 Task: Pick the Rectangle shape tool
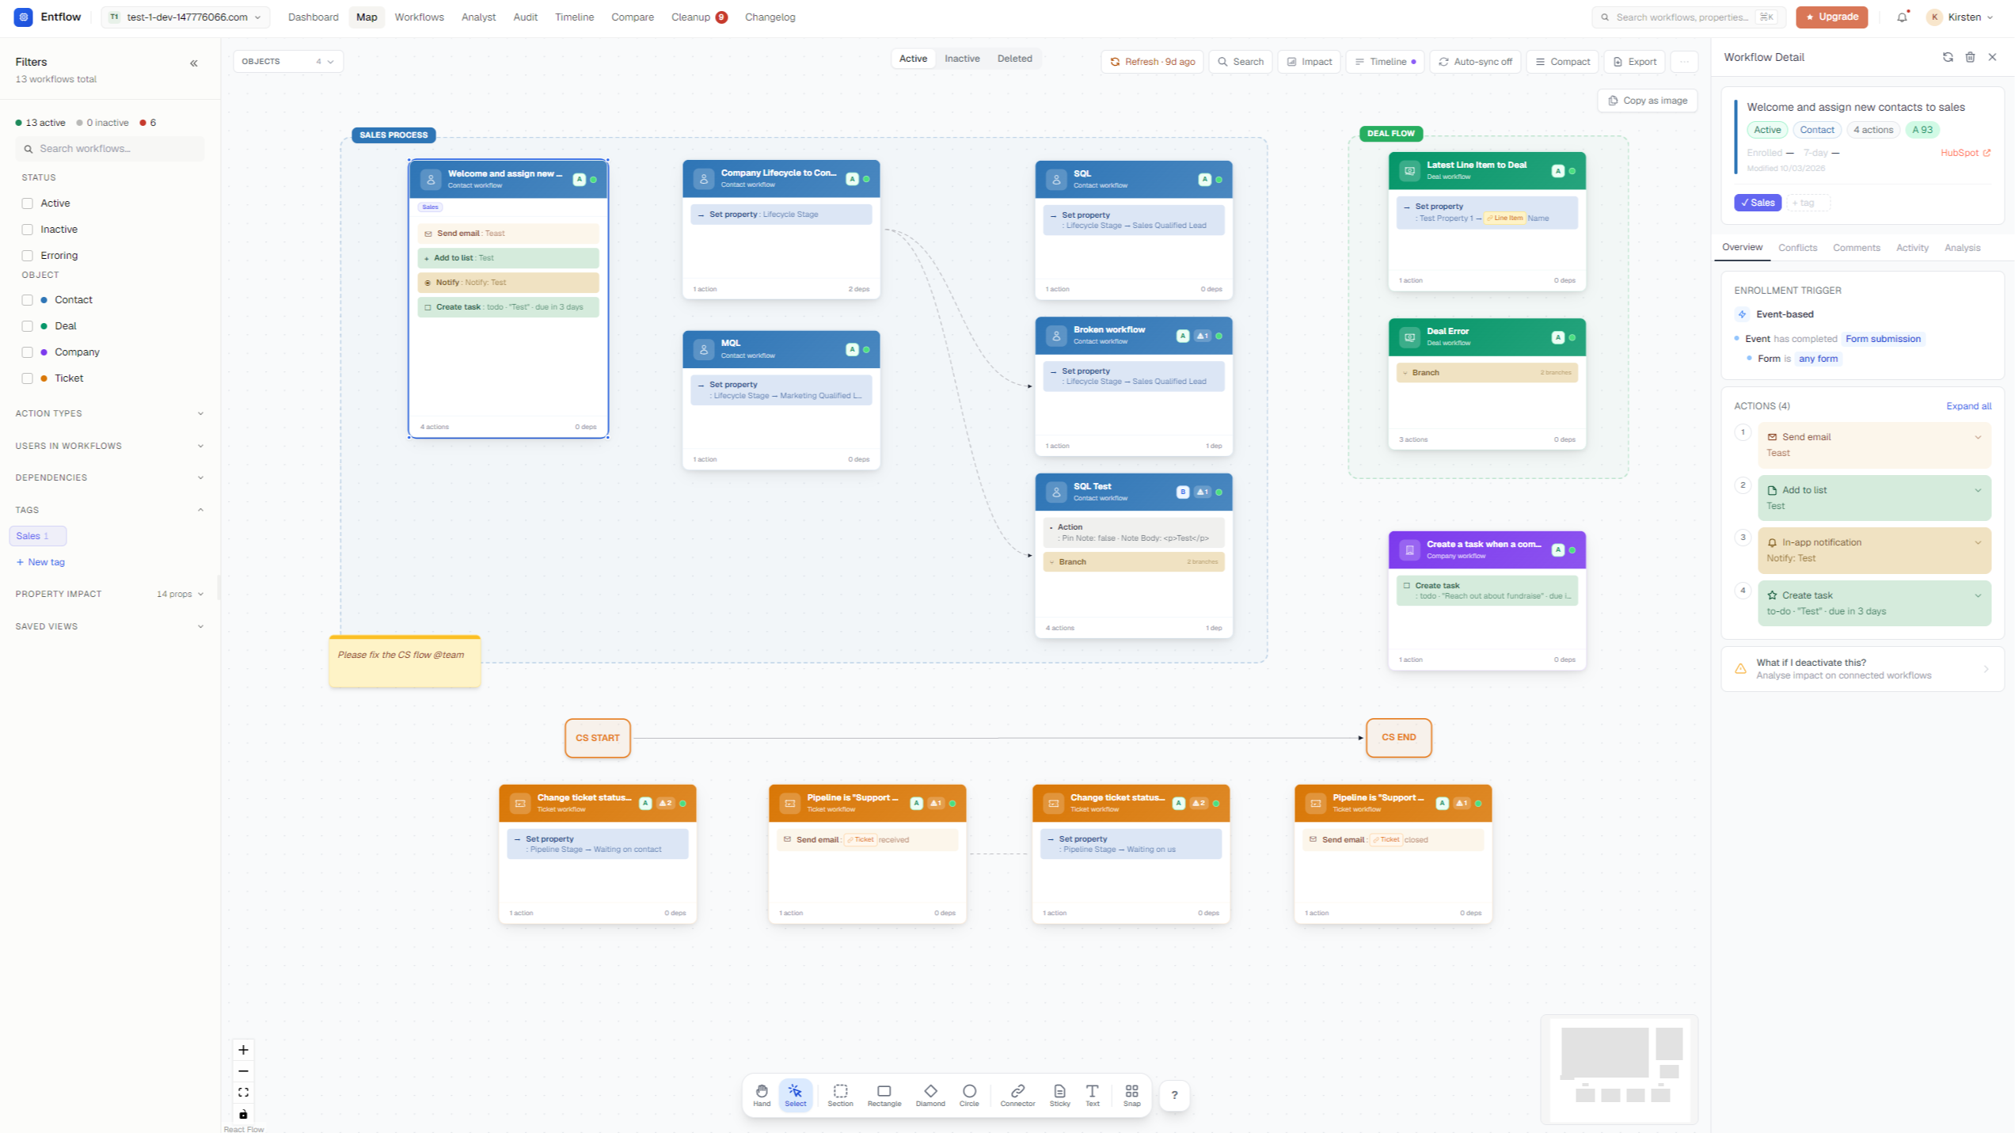pos(884,1095)
